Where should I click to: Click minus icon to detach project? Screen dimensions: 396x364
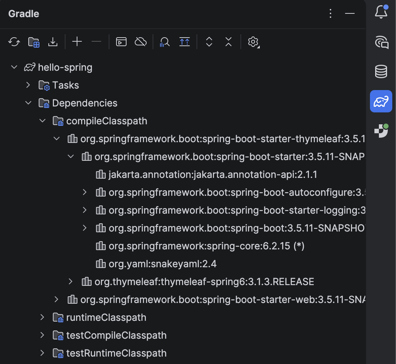point(96,41)
